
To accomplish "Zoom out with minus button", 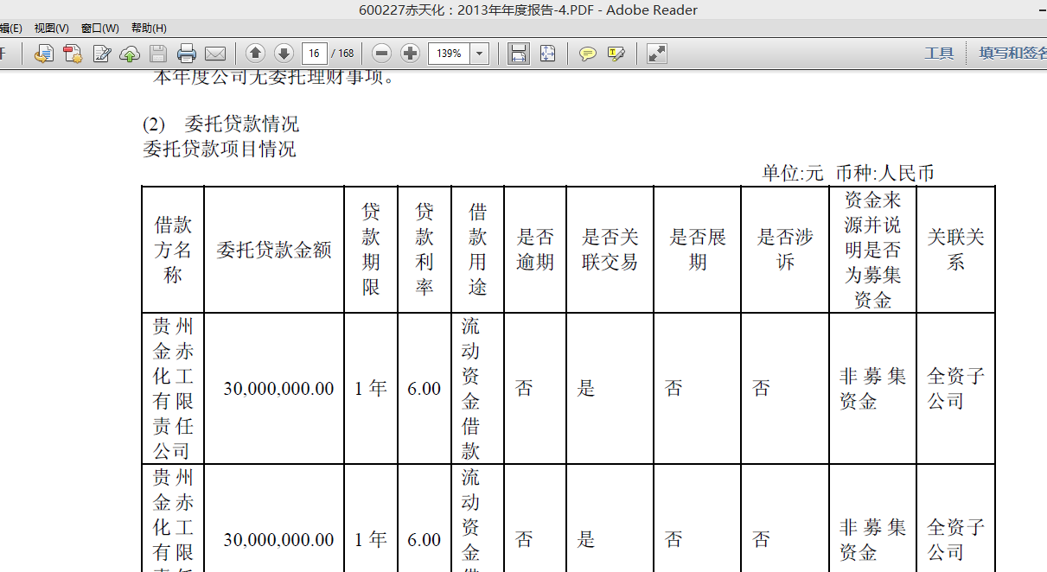I will tap(382, 54).
